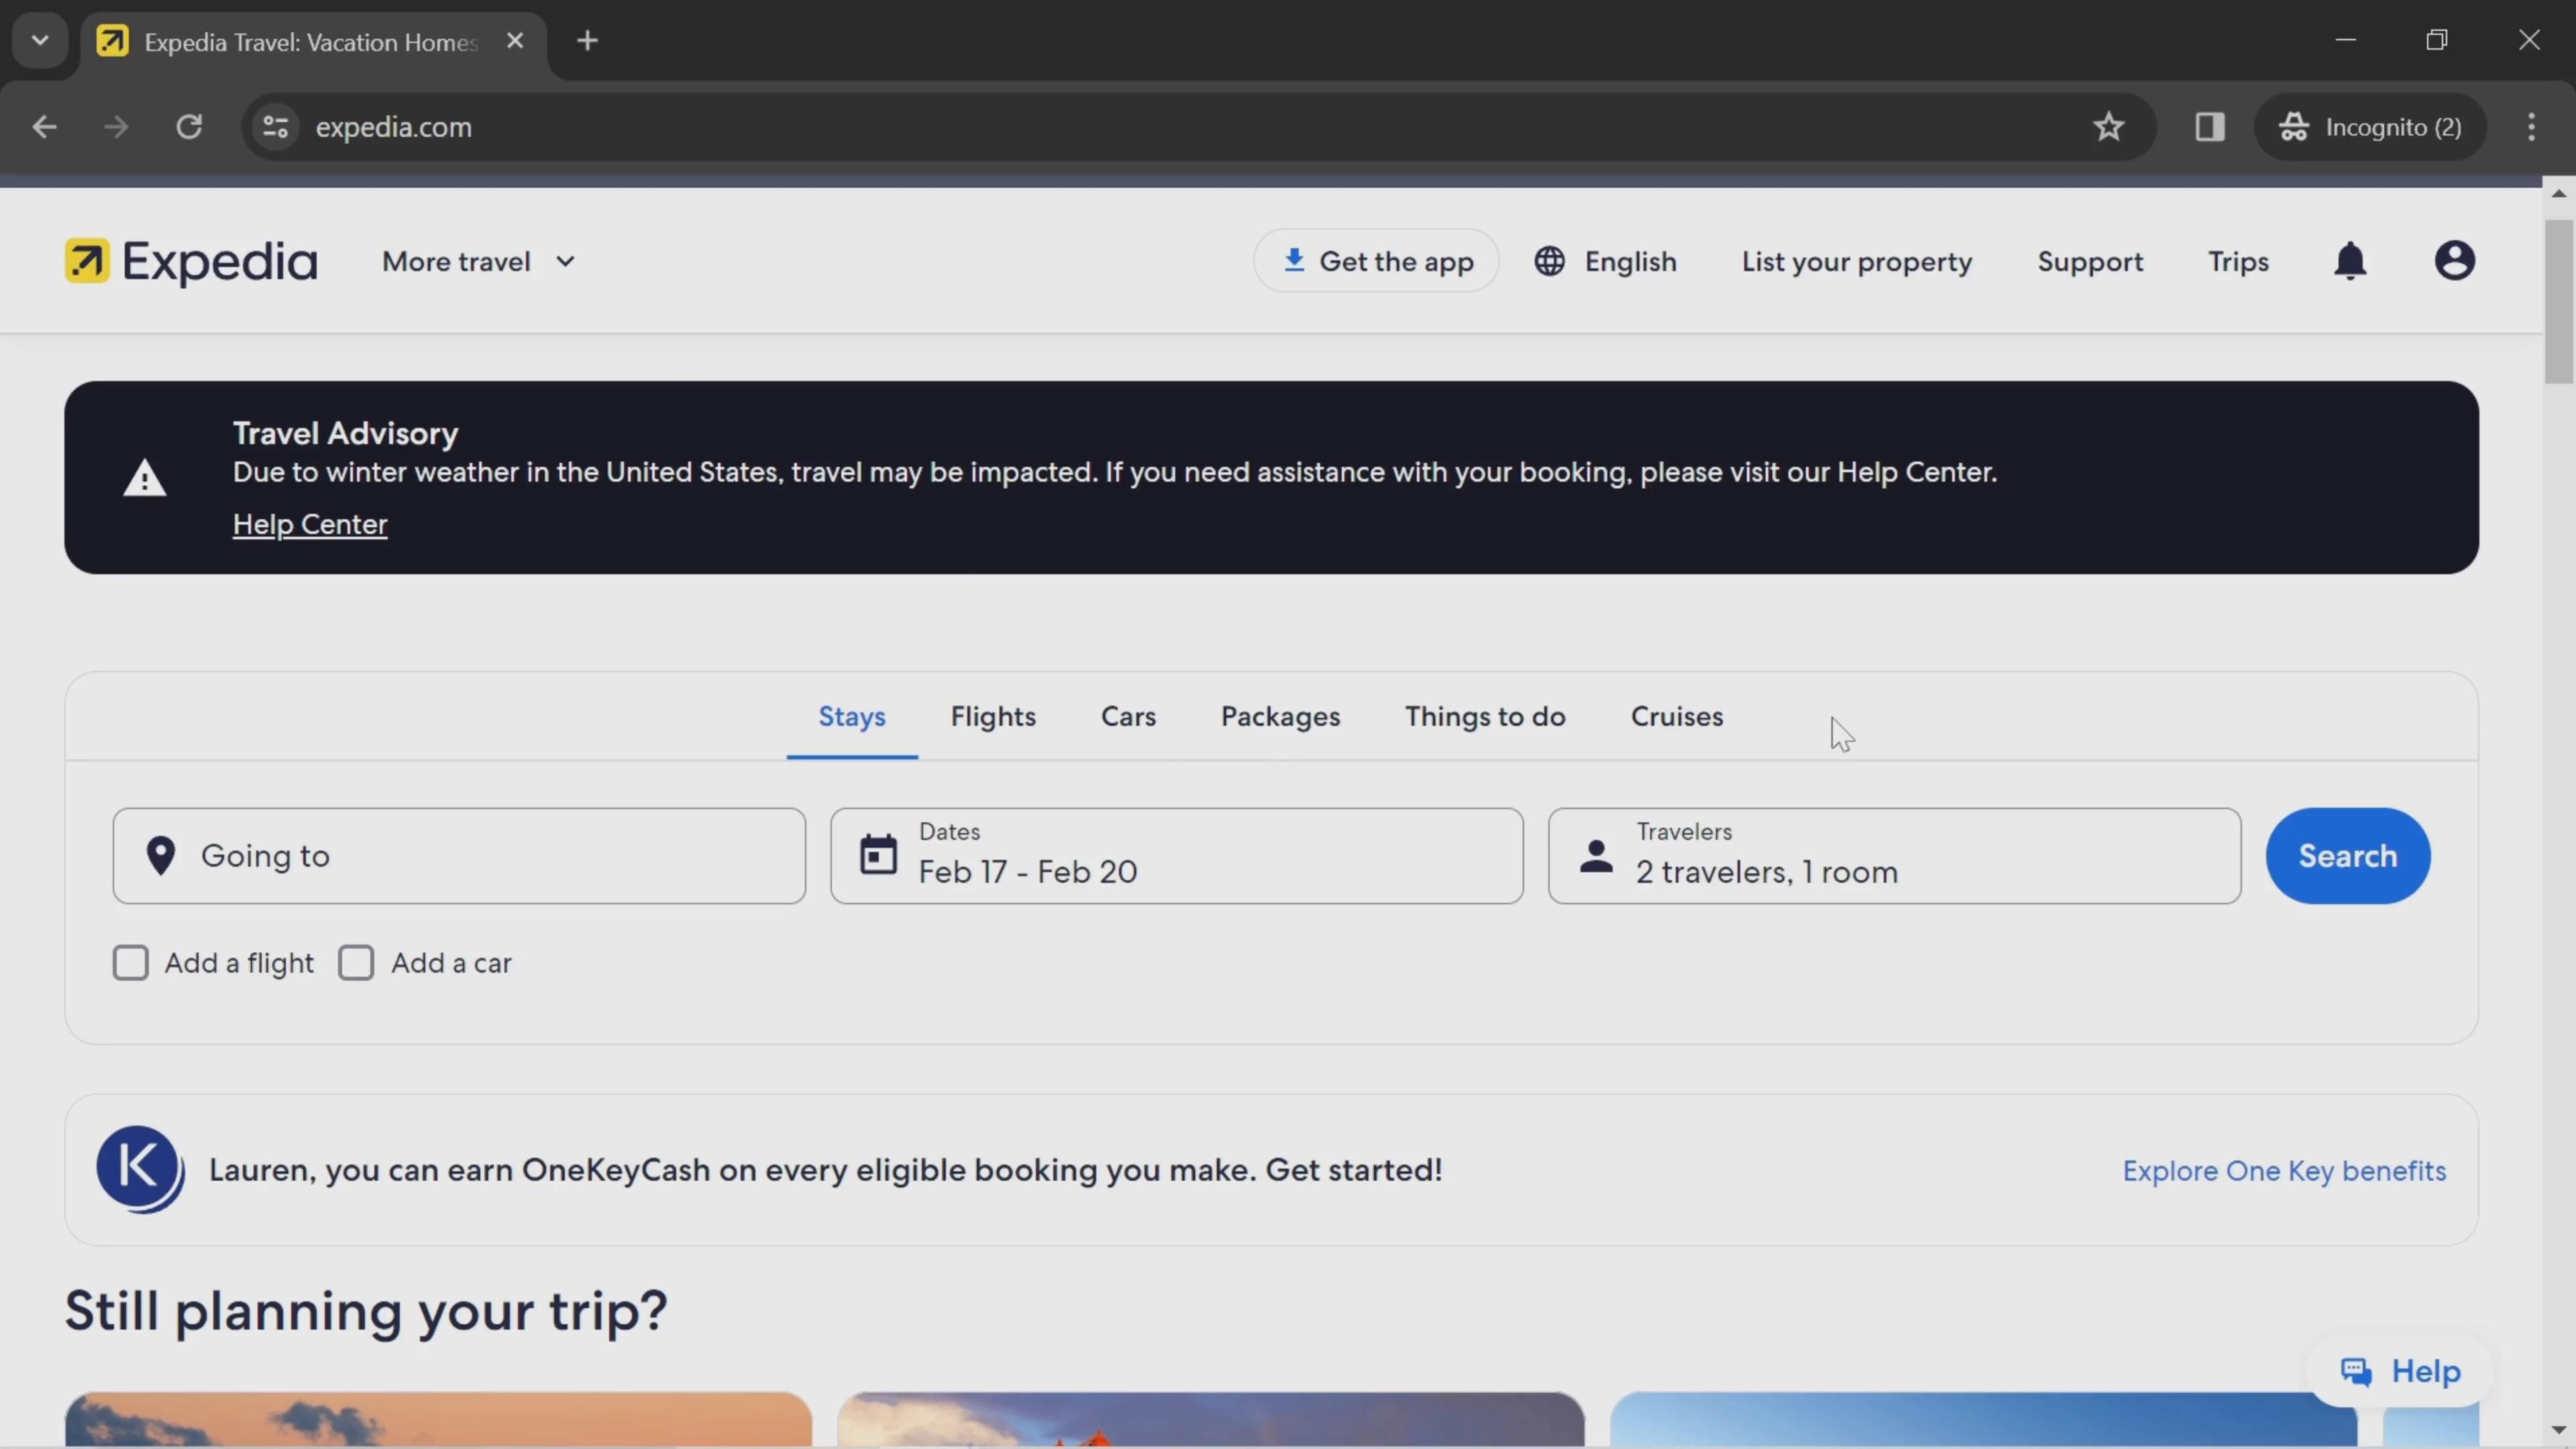Explore One Key benefits link
The height and width of the screenshot is (1449, 2576).
2284,1169
